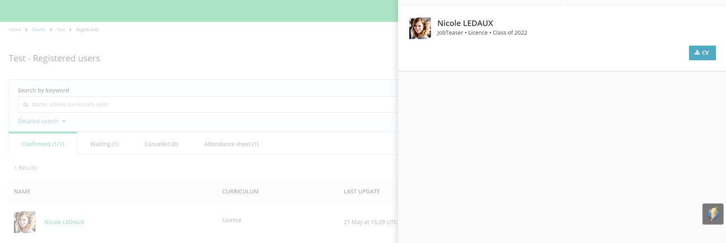Click the Nicole LEDAUX heading in side panel
Image resolution: width=726 pixels, height=243 pixels.
465,23
